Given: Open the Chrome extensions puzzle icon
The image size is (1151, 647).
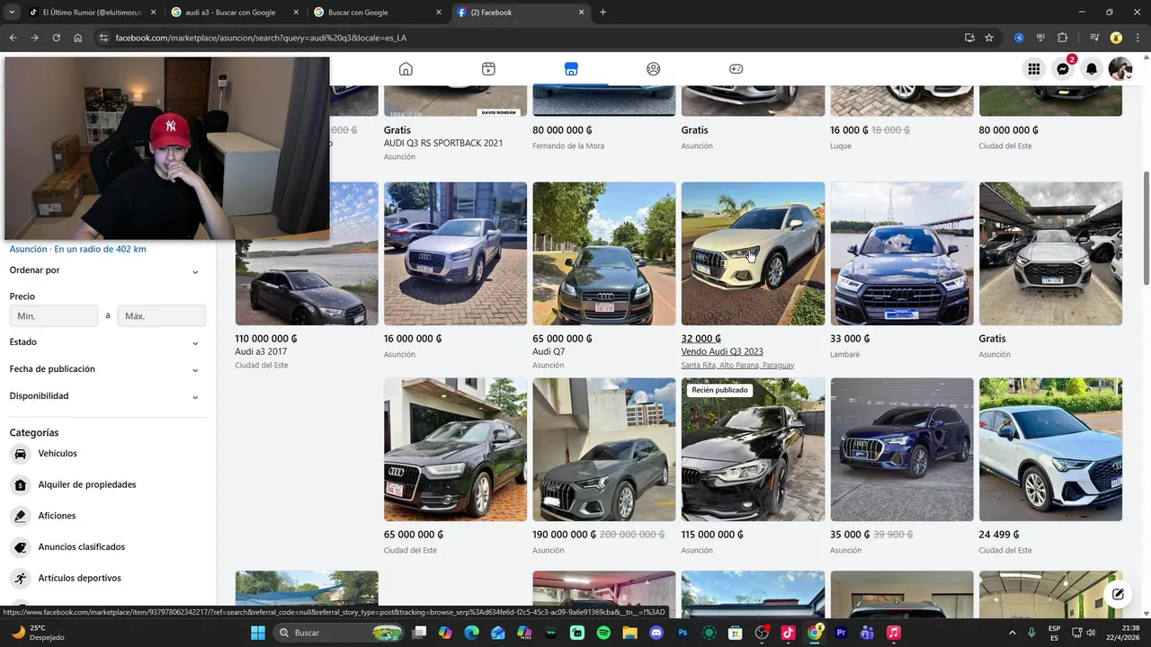Looking at the screenshot, I should pos(1063,38).
